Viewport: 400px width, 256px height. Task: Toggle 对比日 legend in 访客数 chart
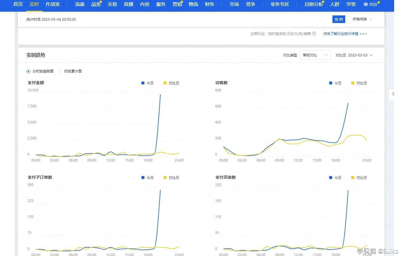pos(359,83)
